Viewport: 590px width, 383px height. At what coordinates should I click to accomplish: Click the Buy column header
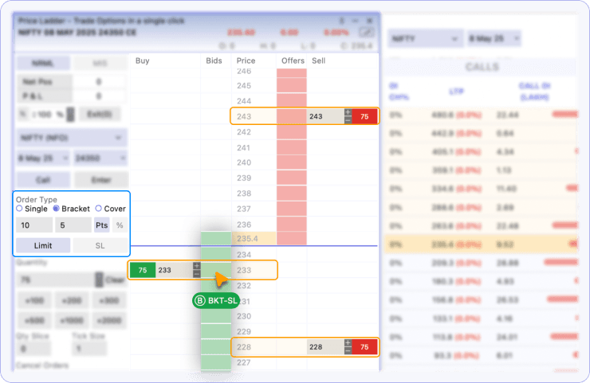point(142,61)
